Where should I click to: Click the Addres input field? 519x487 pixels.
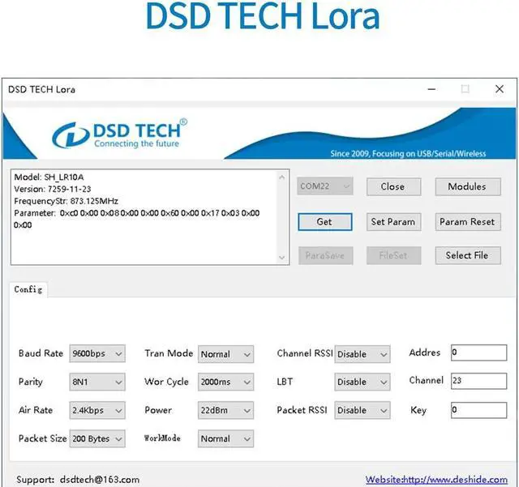coord(478,352)
